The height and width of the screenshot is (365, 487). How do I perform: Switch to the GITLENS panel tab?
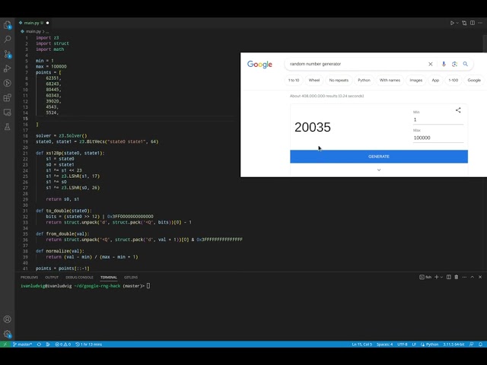pos(131,277)
